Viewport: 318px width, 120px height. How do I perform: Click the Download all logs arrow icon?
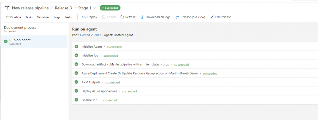coord(142,17)
